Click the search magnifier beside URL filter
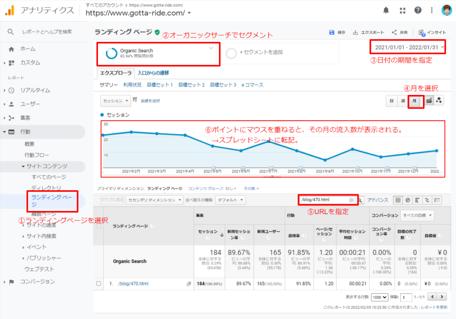Viewport: 456px width, 319px height. point(361,200)
